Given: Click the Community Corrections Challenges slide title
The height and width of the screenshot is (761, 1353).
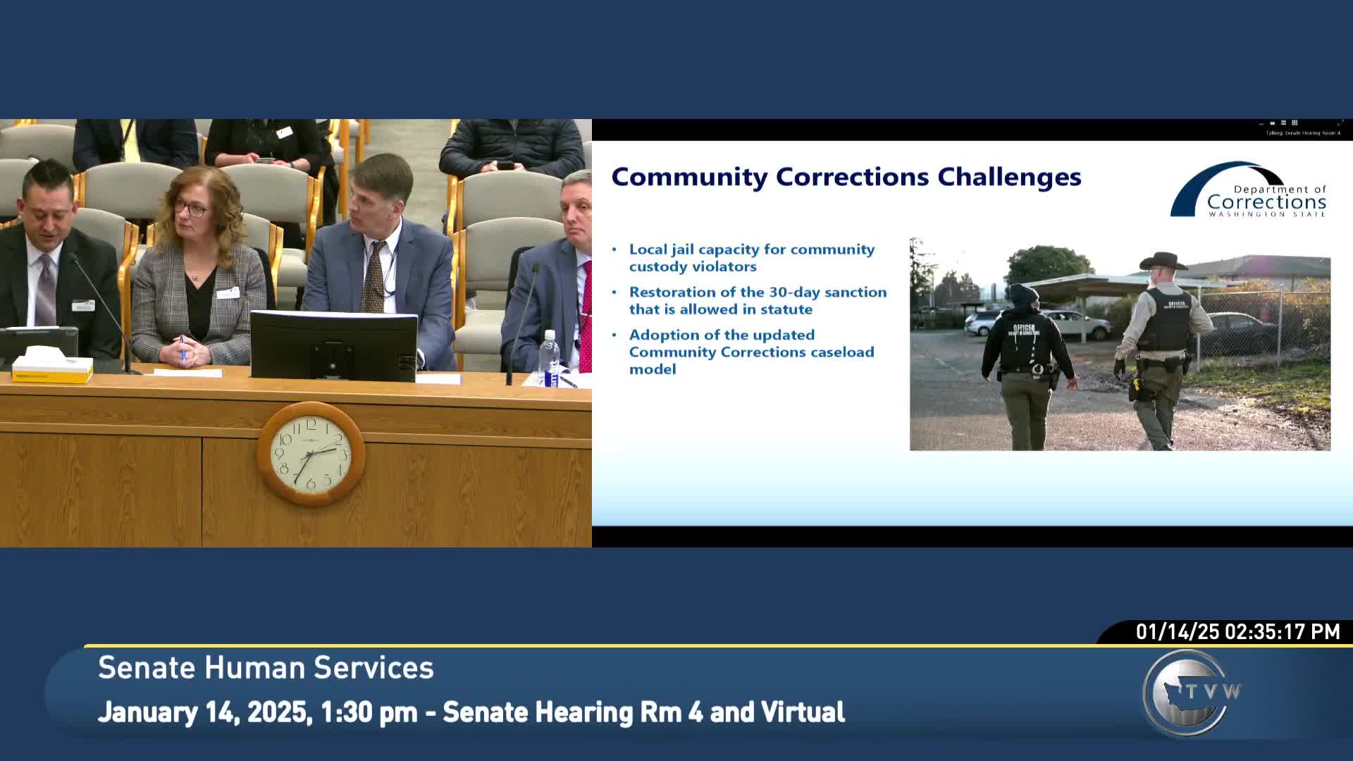Looking at the screenshot, I should pyautogui.click(x=846, y=176).
